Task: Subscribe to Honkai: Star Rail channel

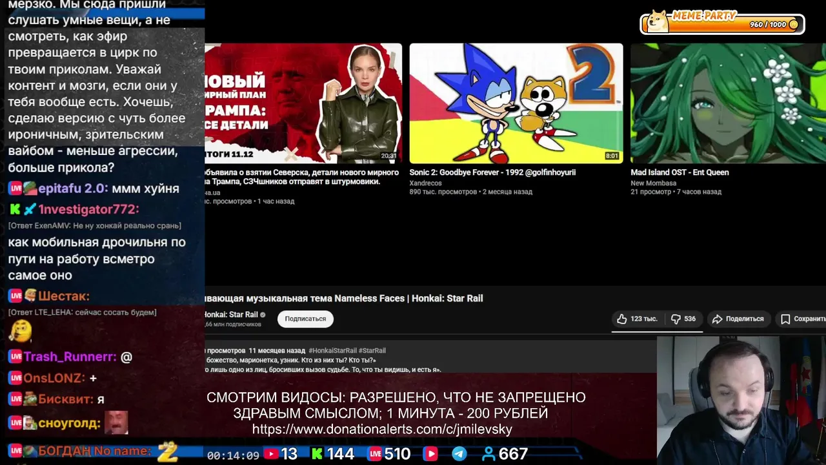Action: point(305,318)
